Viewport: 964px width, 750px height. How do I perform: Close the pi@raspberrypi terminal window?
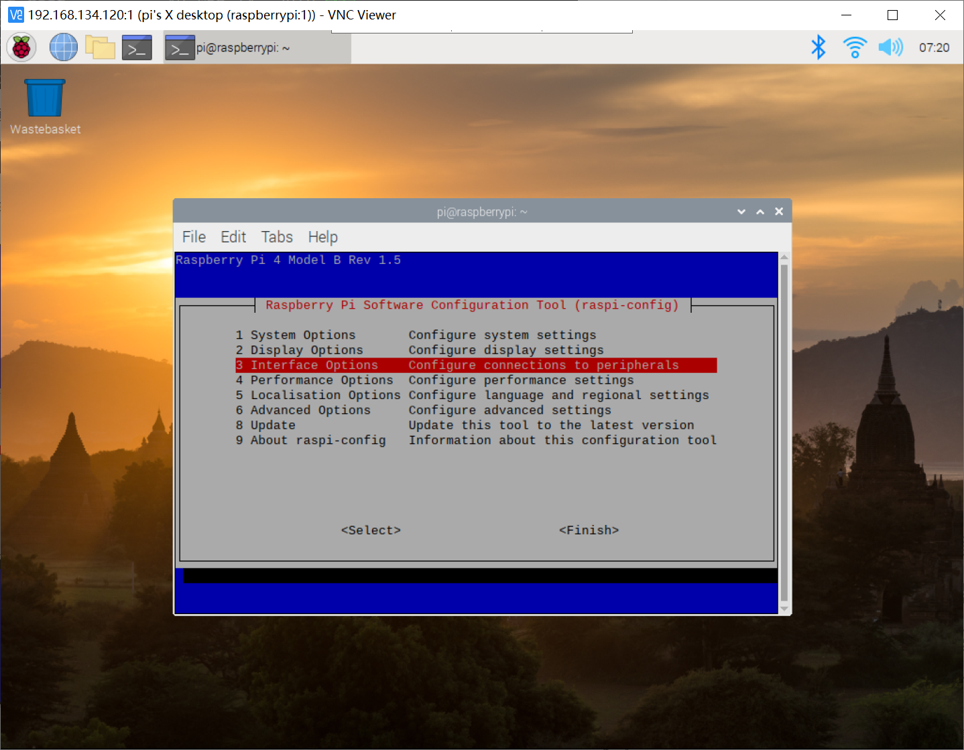point(779,212)
